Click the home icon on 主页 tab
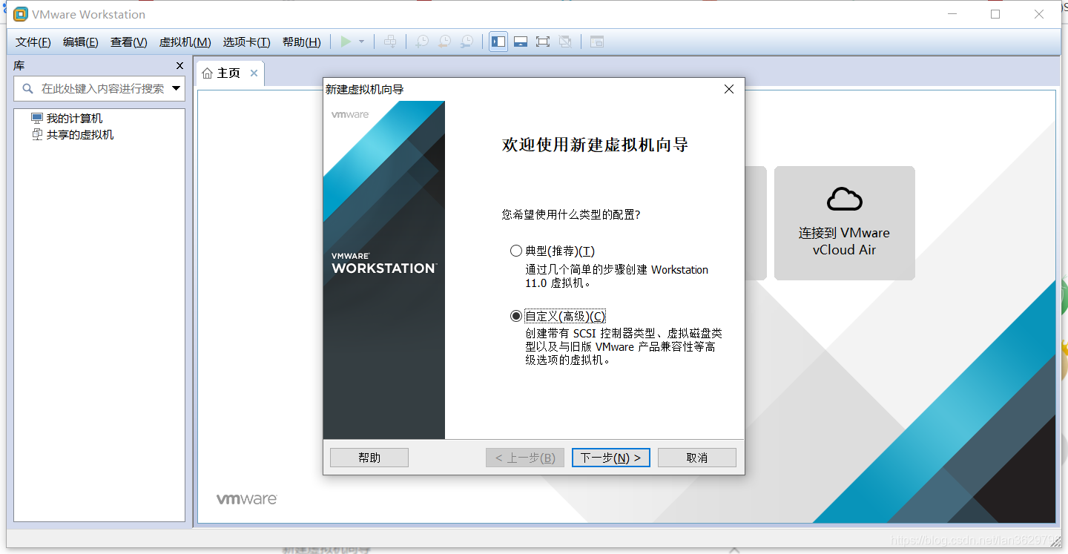 click(x=207, y=73)
